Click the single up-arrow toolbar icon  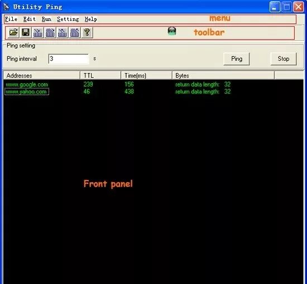click(x=63, y=32)
